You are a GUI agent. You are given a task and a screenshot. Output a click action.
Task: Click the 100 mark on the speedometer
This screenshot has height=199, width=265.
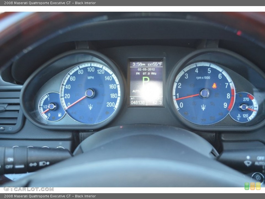click(x=91, y=69)
